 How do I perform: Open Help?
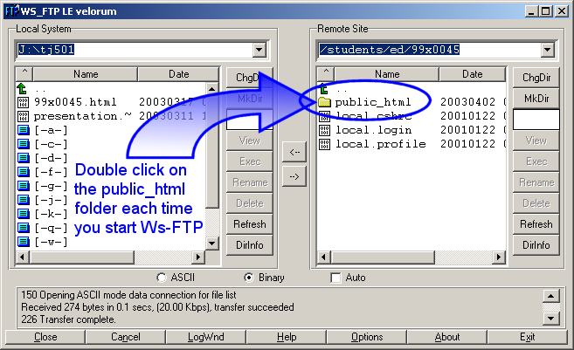(x=287, y=337)
